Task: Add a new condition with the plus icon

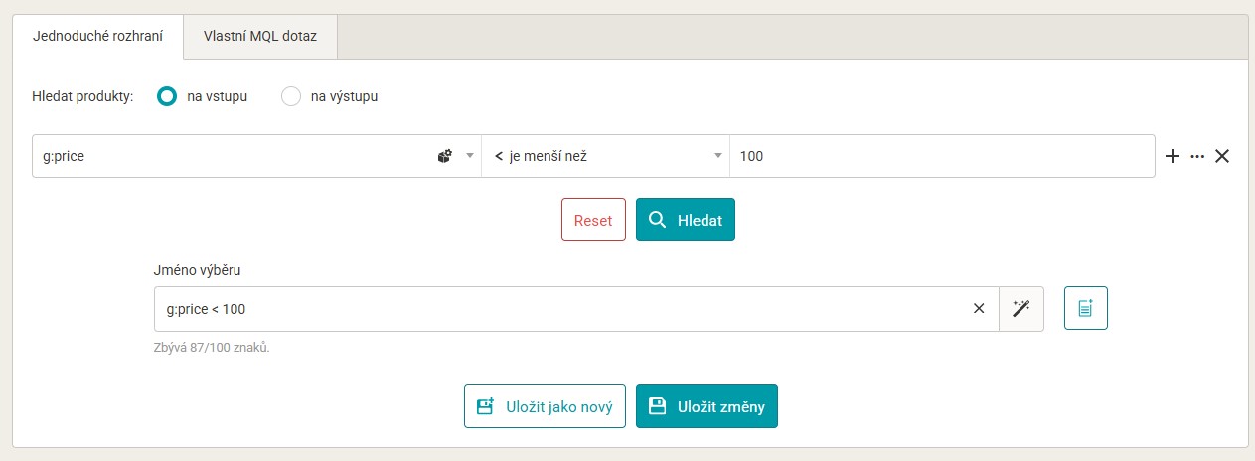Action: click(x=1172, y=156)
